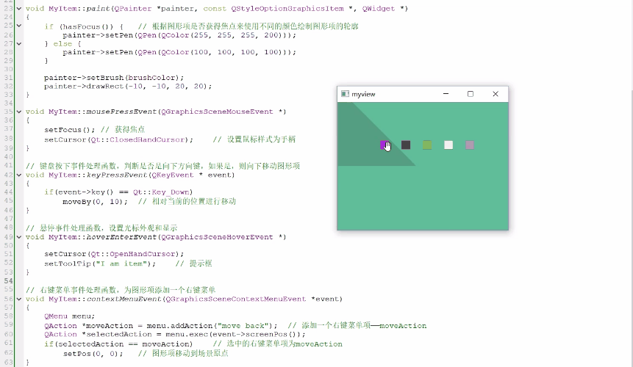Click the olive green square item in myview
The width and height of the screenshot is (633, 367).
coord(427,145)
